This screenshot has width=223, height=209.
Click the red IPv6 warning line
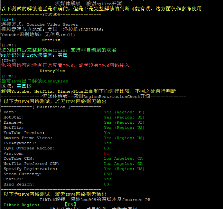point(65,65)
